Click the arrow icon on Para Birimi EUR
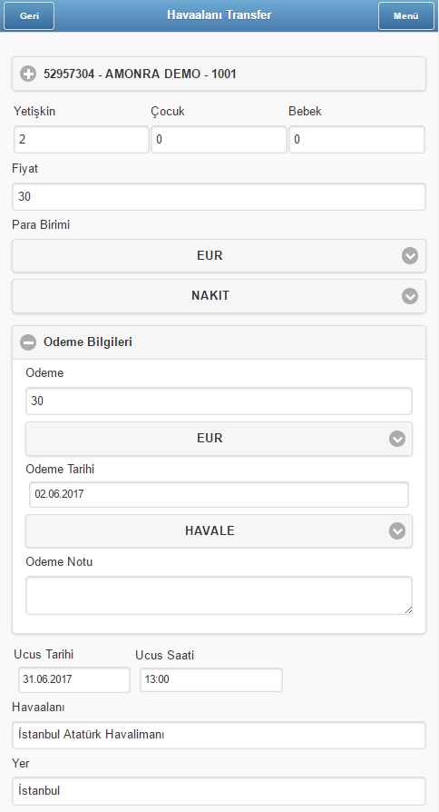This screenshot has height=812, width=439. [410, 256]
